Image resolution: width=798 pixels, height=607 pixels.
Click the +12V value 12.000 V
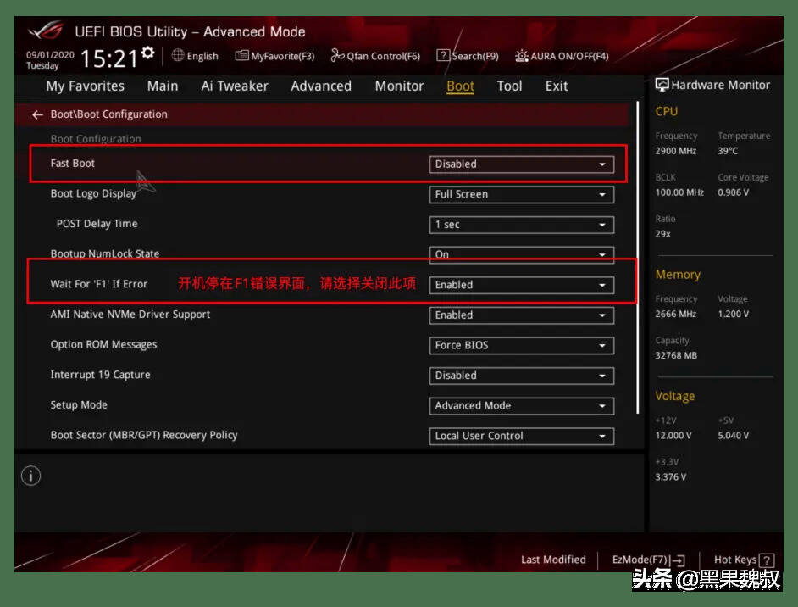coord(673,436)
